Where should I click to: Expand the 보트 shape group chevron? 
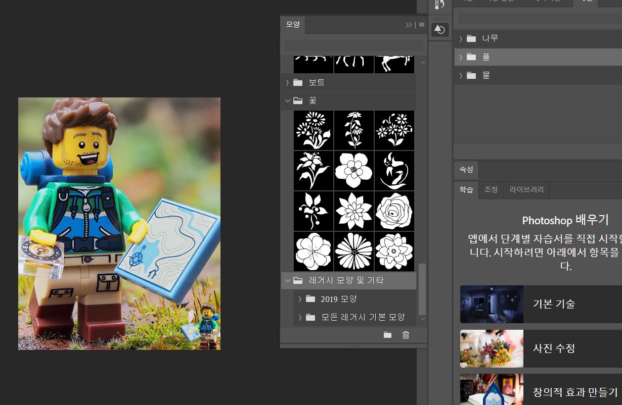[287, 82]
